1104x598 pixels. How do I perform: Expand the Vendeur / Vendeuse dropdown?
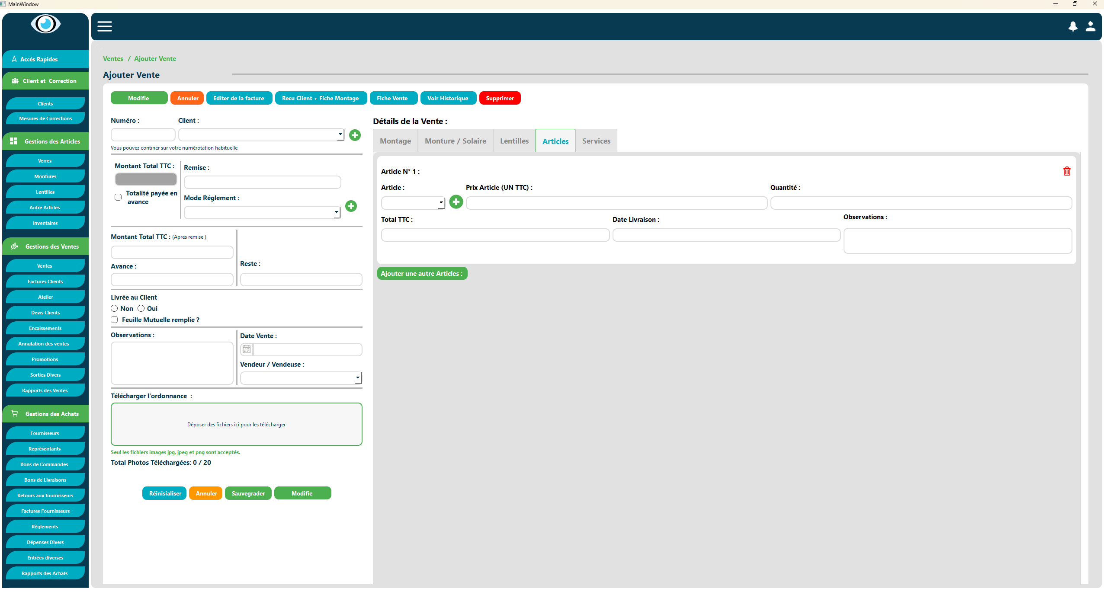coord(357,378)
